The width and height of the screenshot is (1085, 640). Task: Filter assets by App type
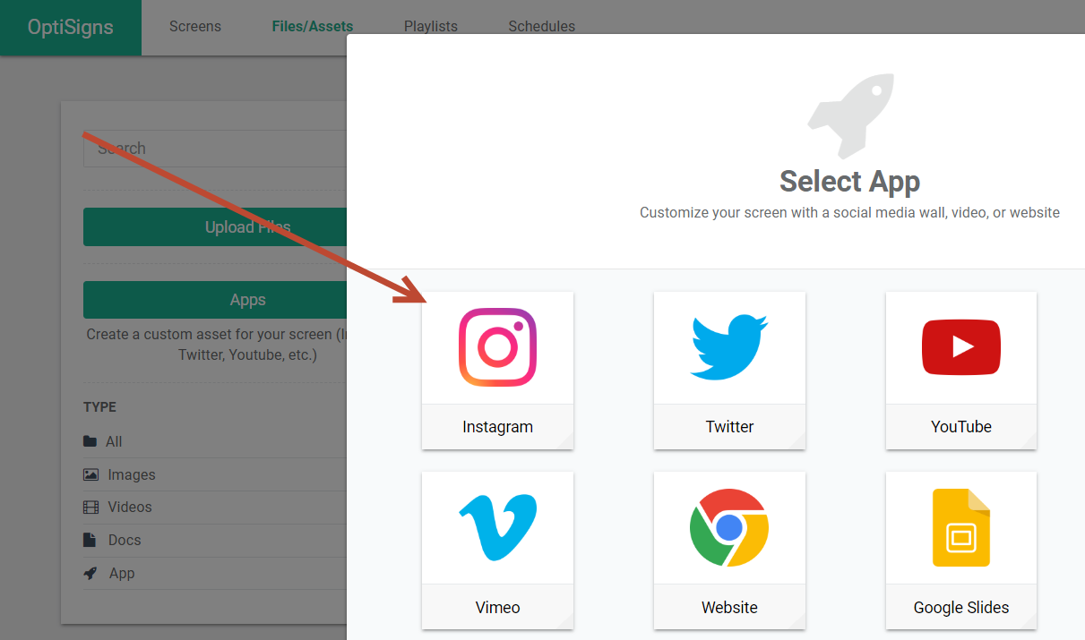tap(122, 573)
